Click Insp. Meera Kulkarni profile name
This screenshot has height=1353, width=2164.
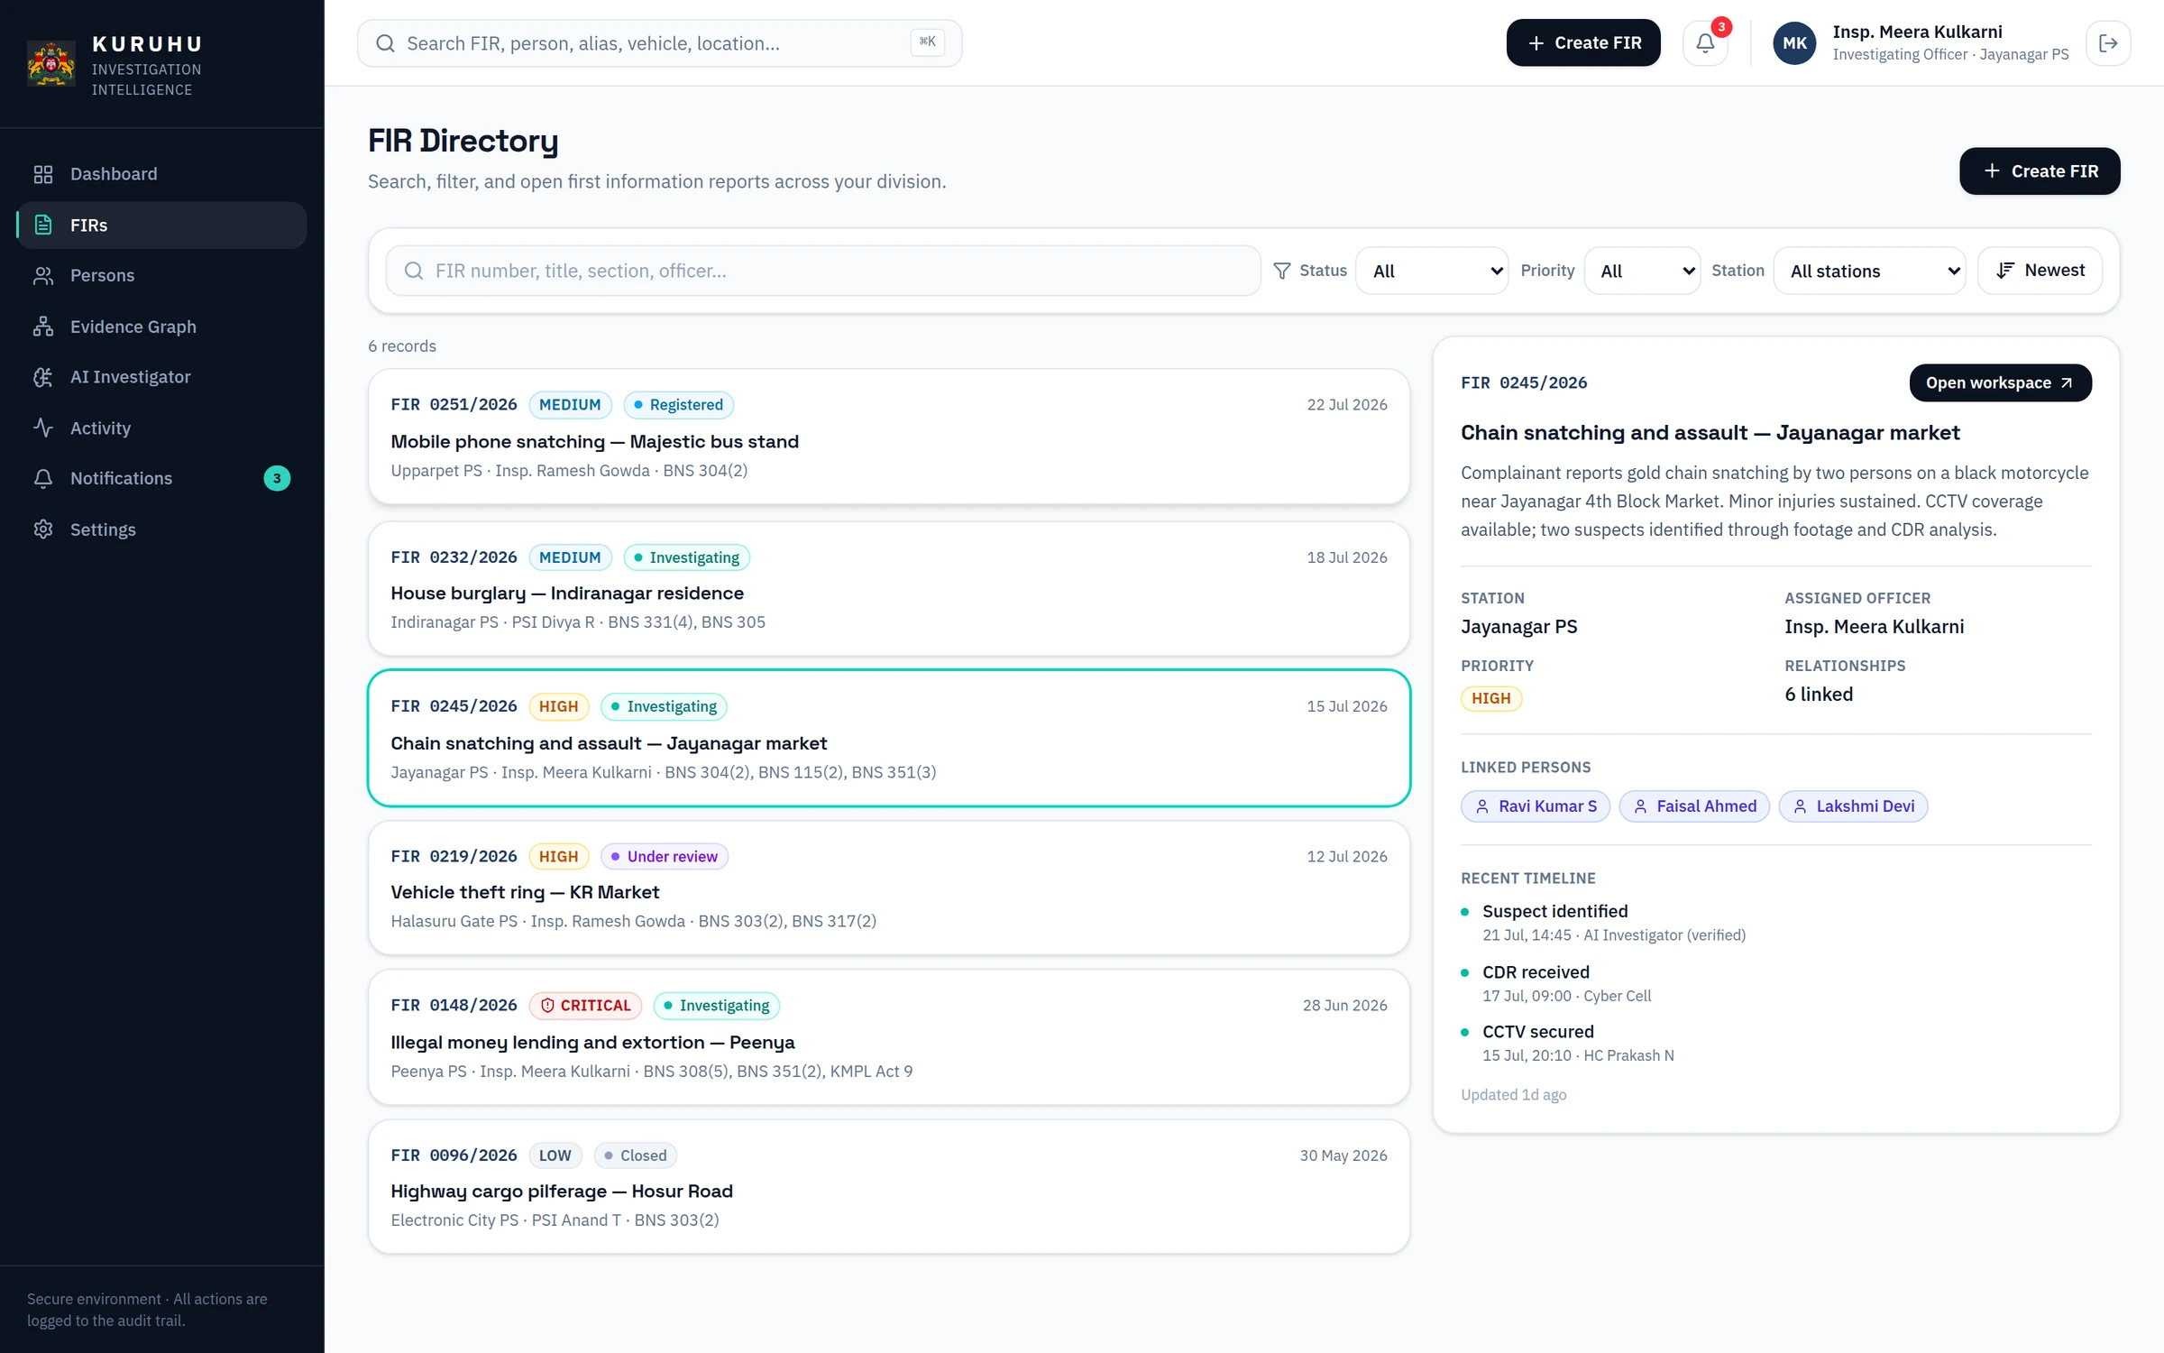pos(1917,32)
